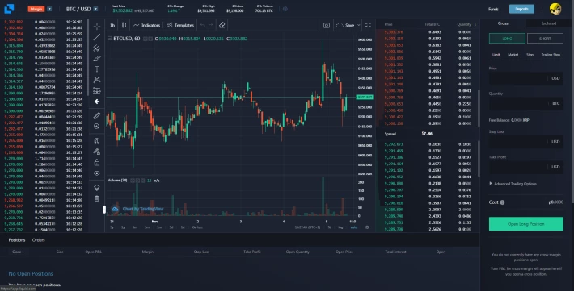Click the eraser icon in chart toolbar
The image size is (574, 291).
pyautogui.click(x=222, y=25)
